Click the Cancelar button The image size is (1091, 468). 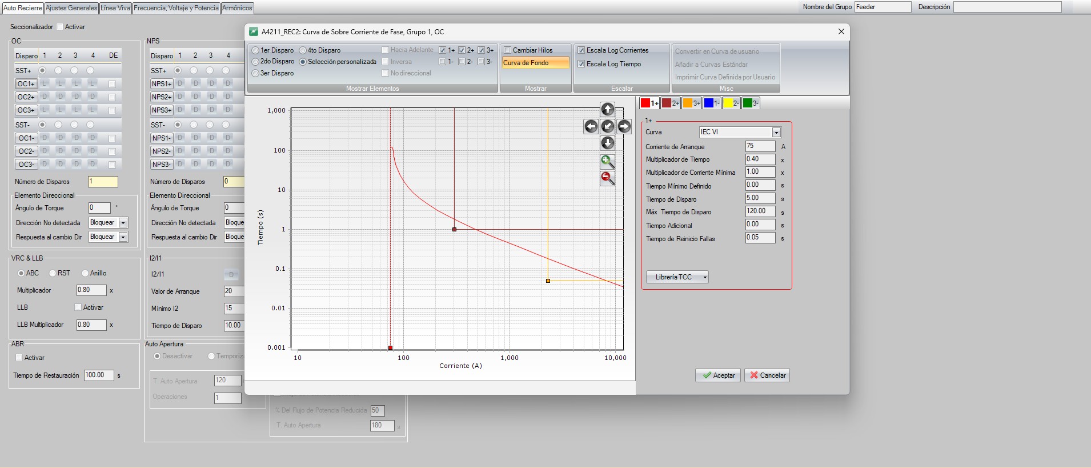767,375
